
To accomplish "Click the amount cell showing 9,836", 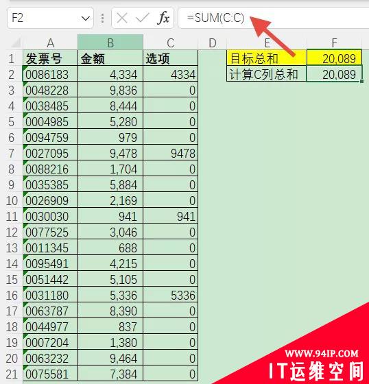I will pos(110,90).
